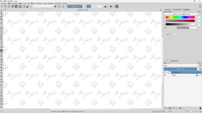This screenshot has height=113, width=202.
Task: Open the ファイル (File) menu
Action: tap(4, 4)
